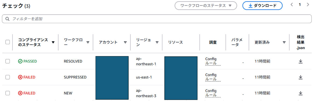Check the box for the NEW workflow row
This screenshot has height=101, width=314.
point(8,93)
